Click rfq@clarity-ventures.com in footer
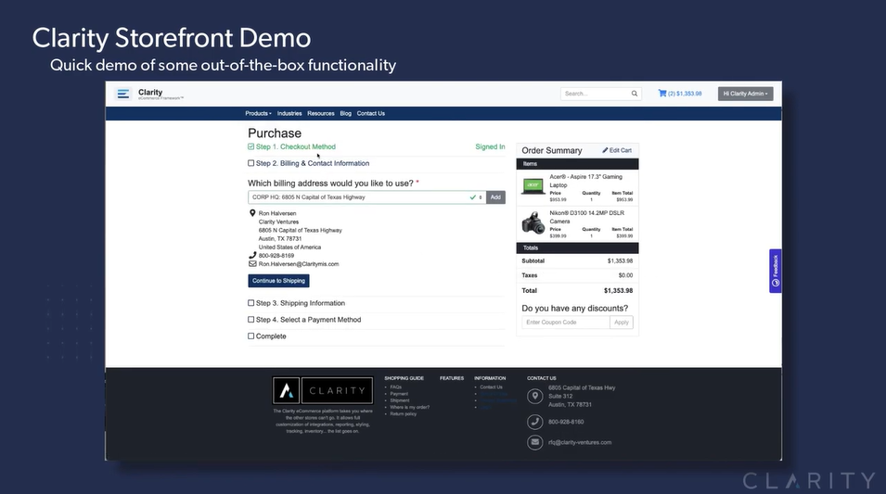Viewport: 886px width, 494px height. pyautogui.click(x=580, y=442)
